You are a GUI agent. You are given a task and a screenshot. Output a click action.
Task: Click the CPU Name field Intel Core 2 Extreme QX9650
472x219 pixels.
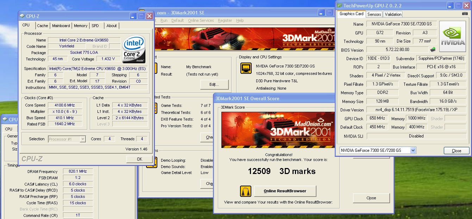84,40
